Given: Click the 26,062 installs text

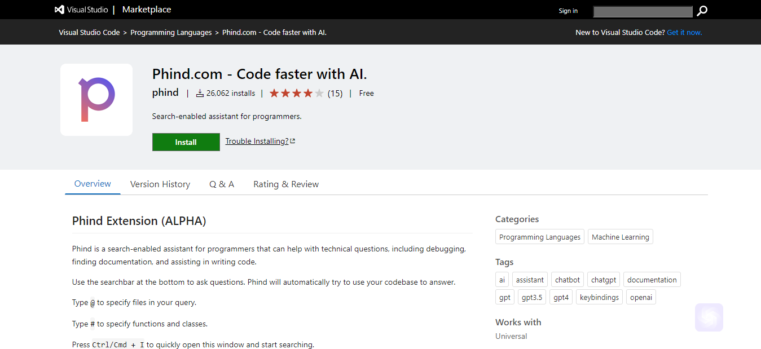Looking at the screenshot, I should pyautogui.click(x=231, y=94).
